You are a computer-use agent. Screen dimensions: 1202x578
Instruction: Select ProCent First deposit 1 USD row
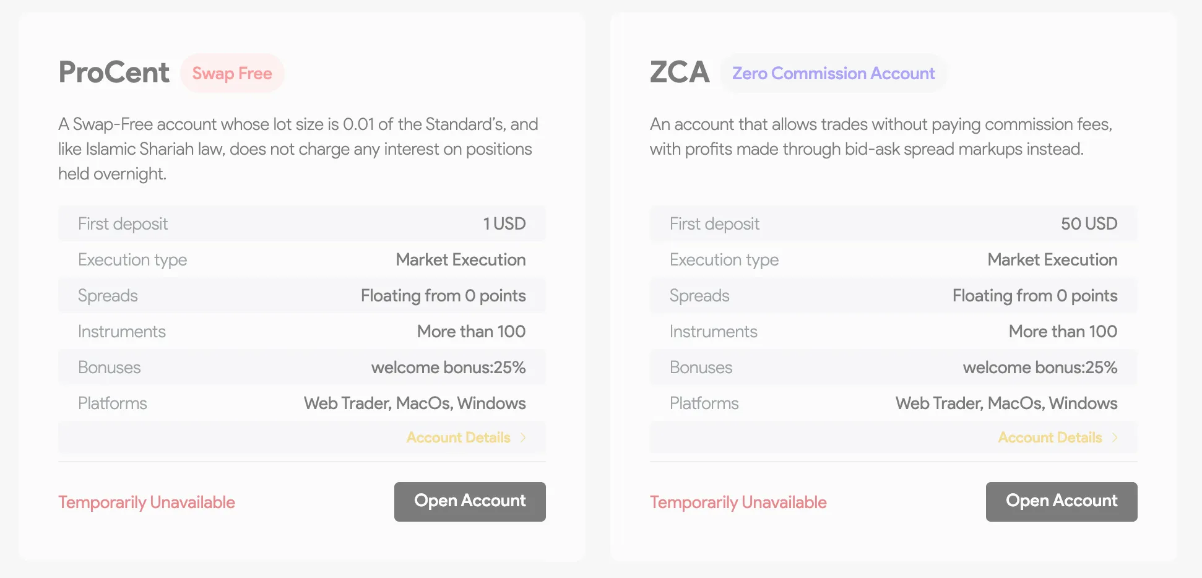(x=302, y=223)
